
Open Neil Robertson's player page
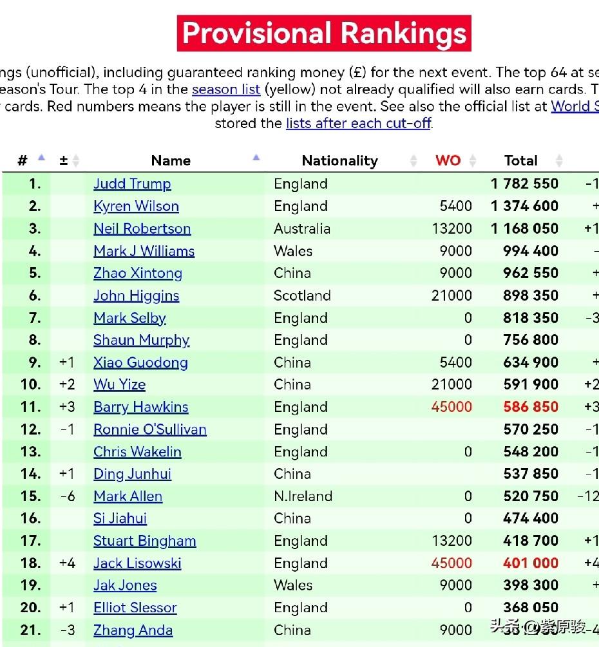pyautogui.click(x=142, y=229)
